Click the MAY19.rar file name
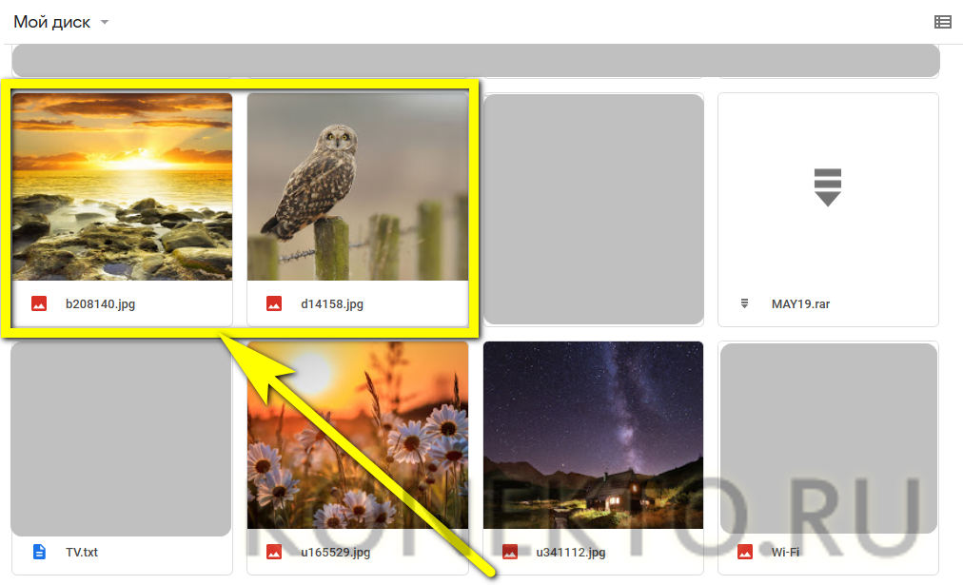 coord(800,303)
